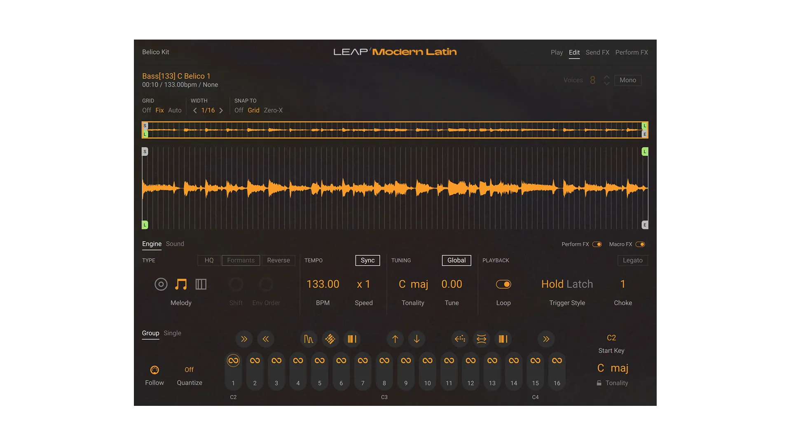
Task: Select the circular one-shot engine type icon
Action: pos(161,284)
